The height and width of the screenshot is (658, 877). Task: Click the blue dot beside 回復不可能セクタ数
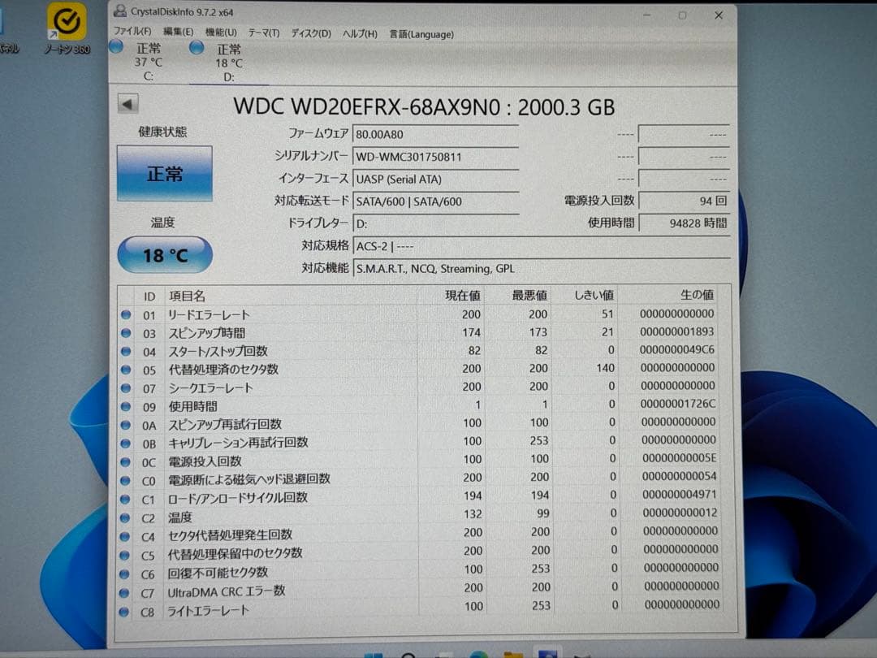pyautogui.click(x=126, y=572)
